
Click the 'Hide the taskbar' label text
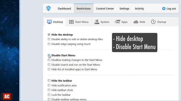pyautogui.click(x=62, y=81)
